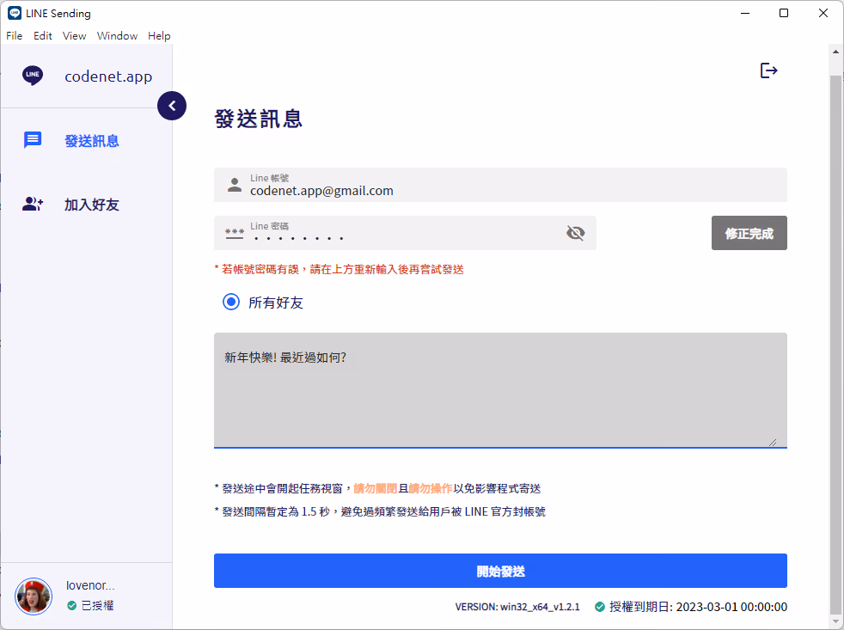Open the File menu

pyautogui.click(x=15, y=35)
